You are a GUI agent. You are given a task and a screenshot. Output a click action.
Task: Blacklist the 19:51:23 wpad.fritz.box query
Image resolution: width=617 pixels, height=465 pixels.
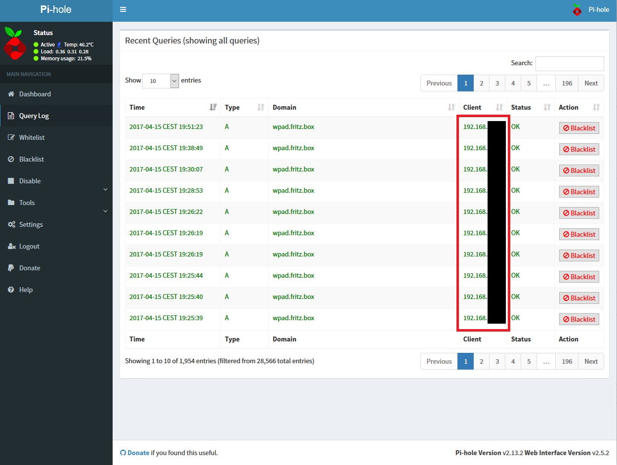[x=579, y=128]
